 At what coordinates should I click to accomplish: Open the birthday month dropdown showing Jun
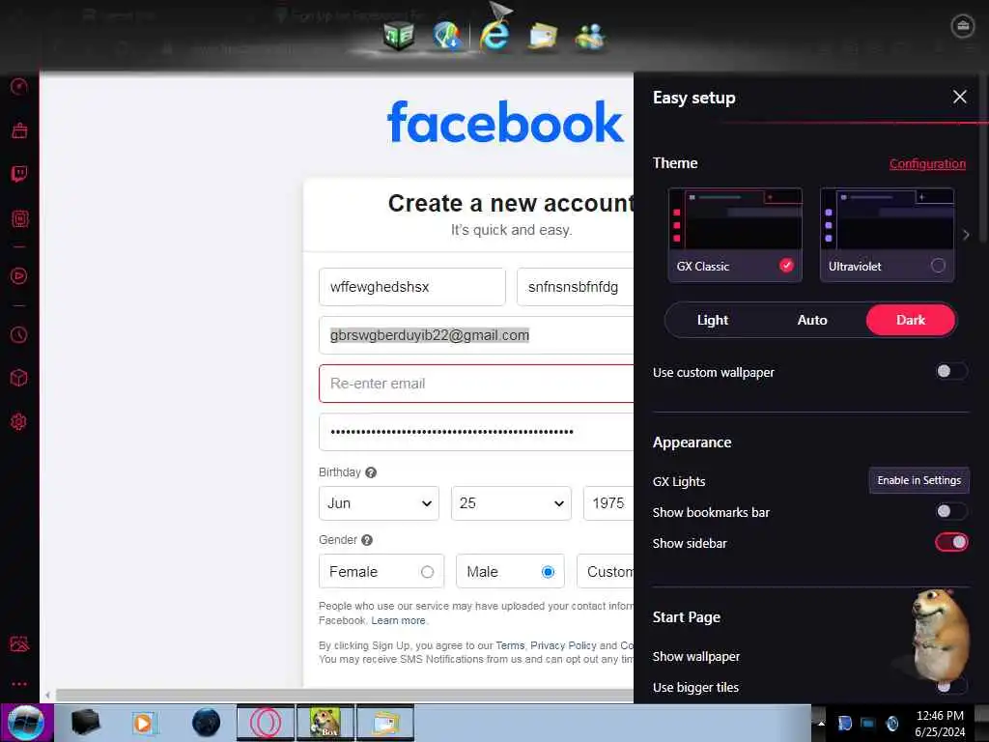tap(379, 503)
